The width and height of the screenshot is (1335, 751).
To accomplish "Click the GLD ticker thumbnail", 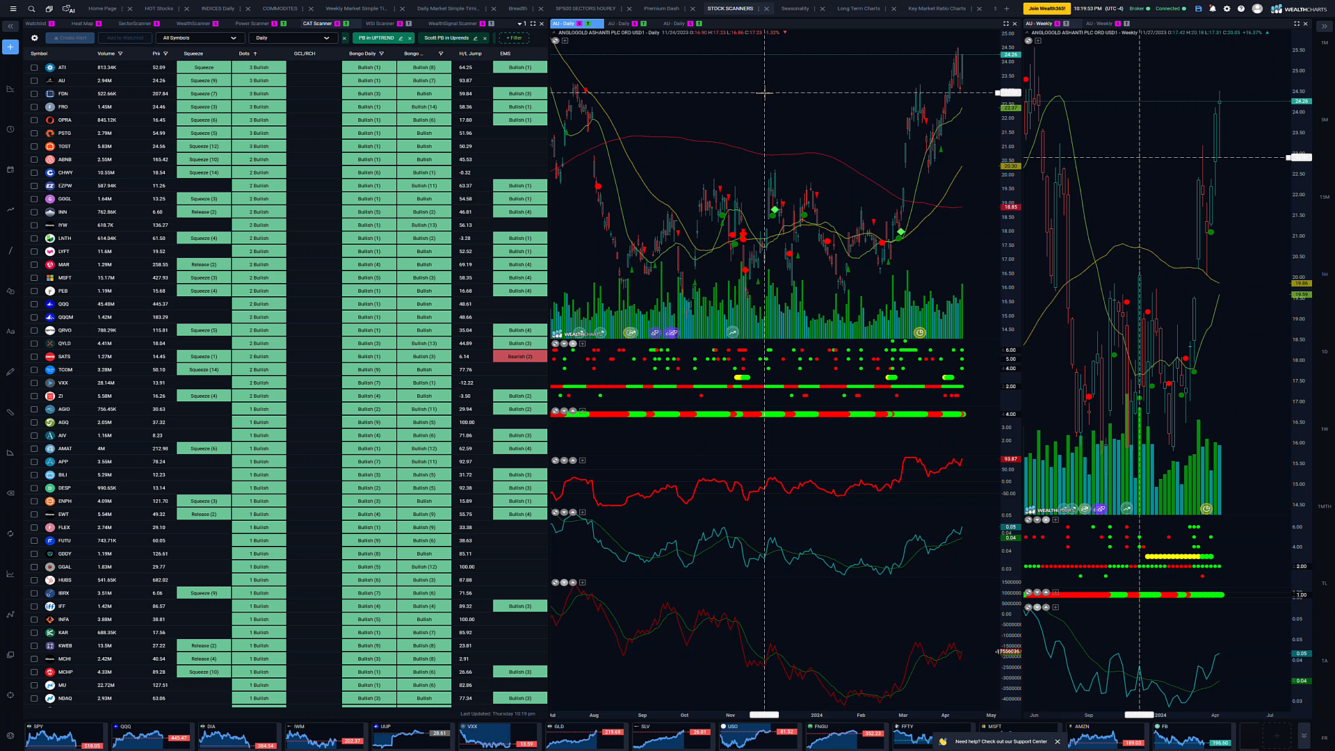I will (x=585, y=736).
